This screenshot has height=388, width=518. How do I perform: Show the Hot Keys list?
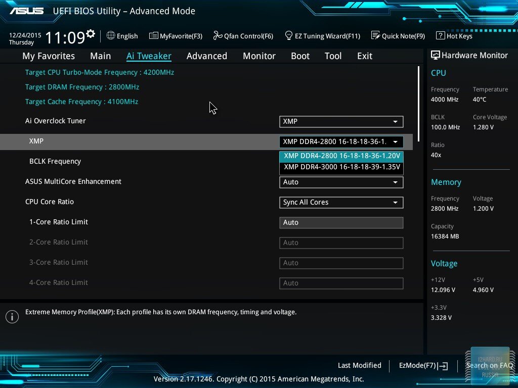point(454,36)
